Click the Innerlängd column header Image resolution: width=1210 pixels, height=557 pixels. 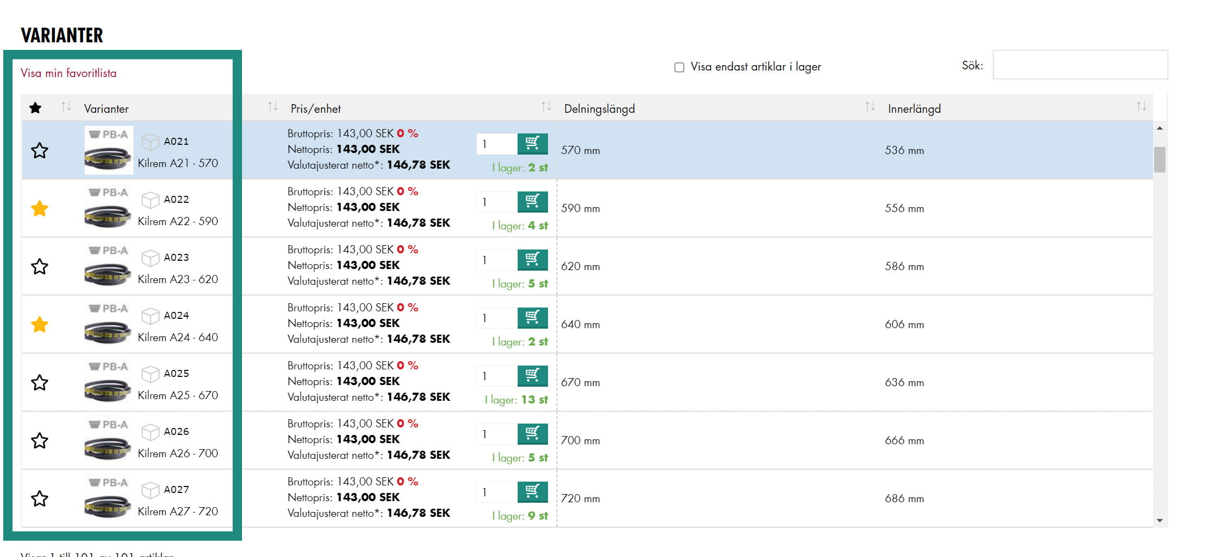(914, 108)
